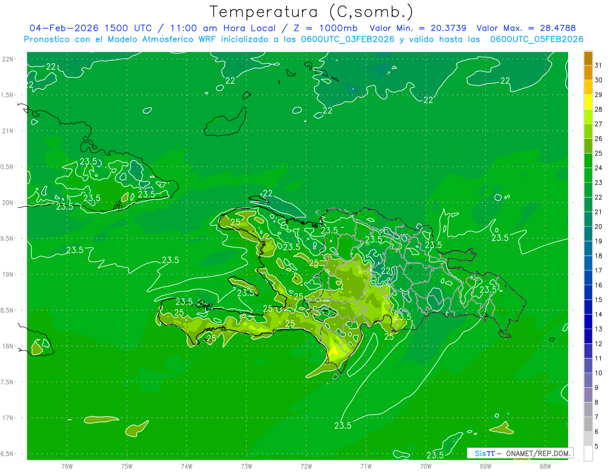Viewport: 612px width, 473px height.
Task: Click the green swatch between 23 and 24
Action: tap(588, 176)
